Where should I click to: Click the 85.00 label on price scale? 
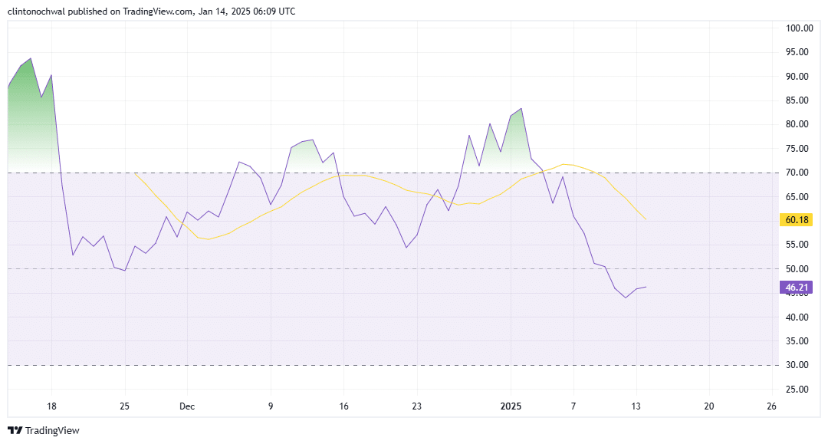(x=798, y=100)
